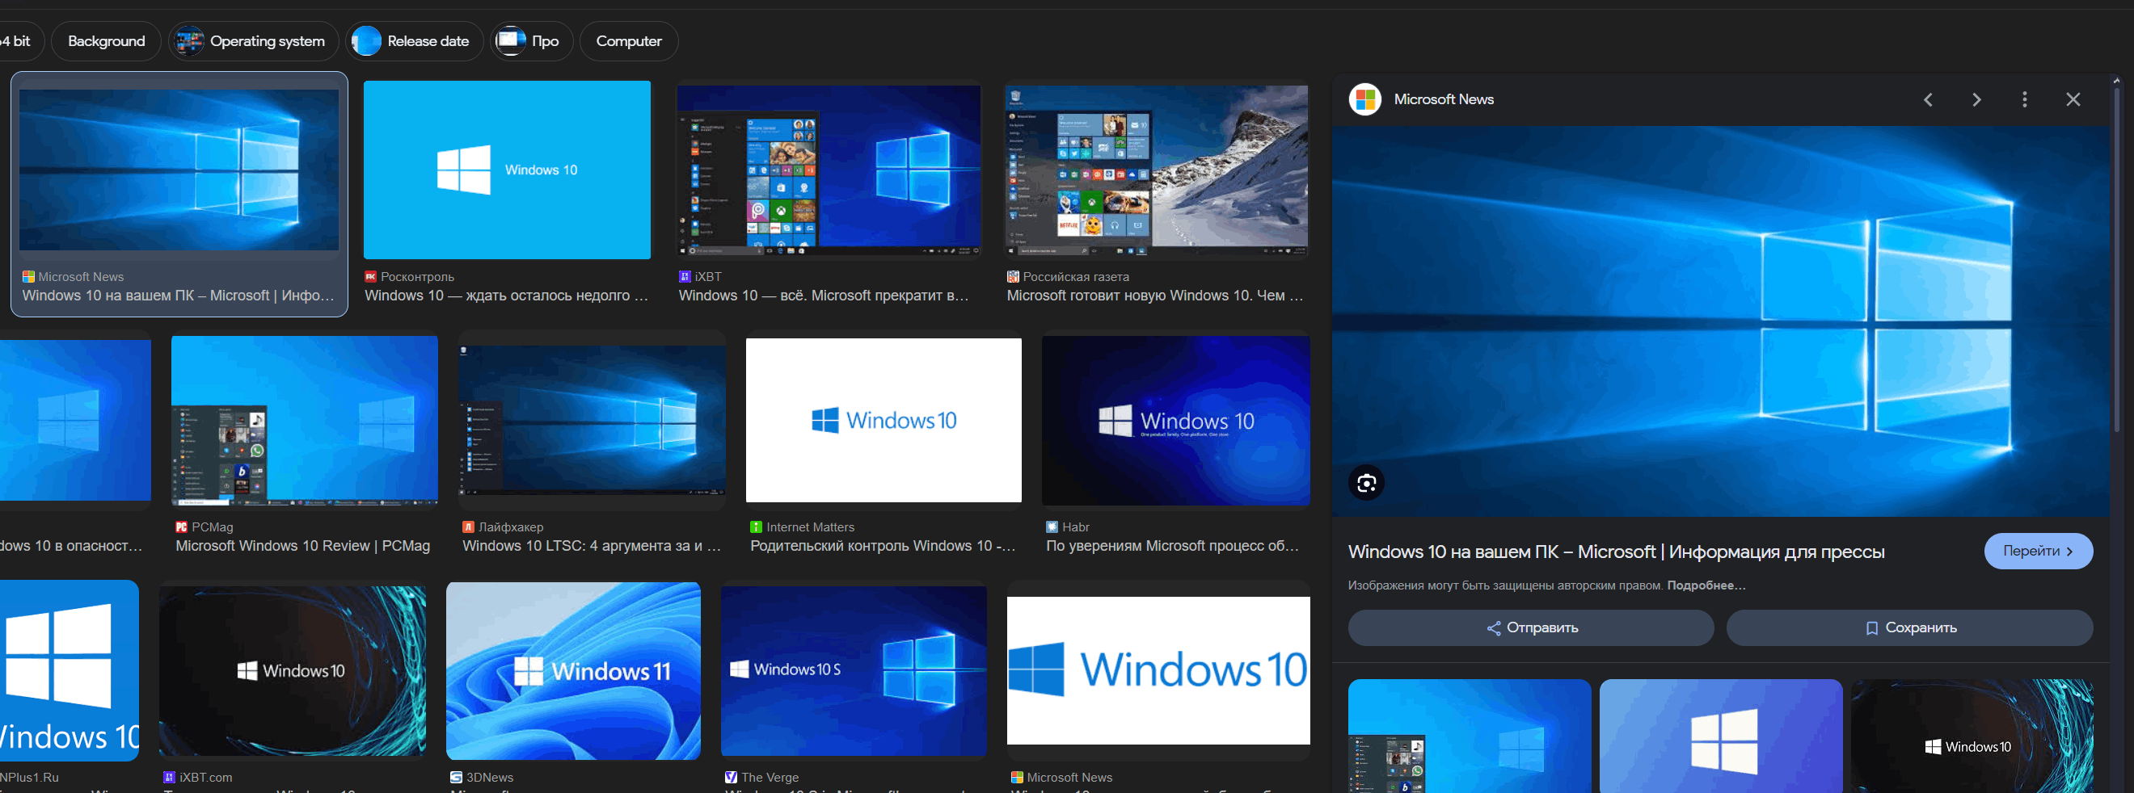The image size is (2134, 793).
Task: Open Microsoft News Windows 10 hero thumbnail
Action: click(x=179, y=170)
